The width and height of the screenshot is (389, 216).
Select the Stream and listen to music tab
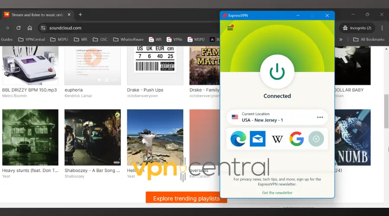(x=37, y=15)
